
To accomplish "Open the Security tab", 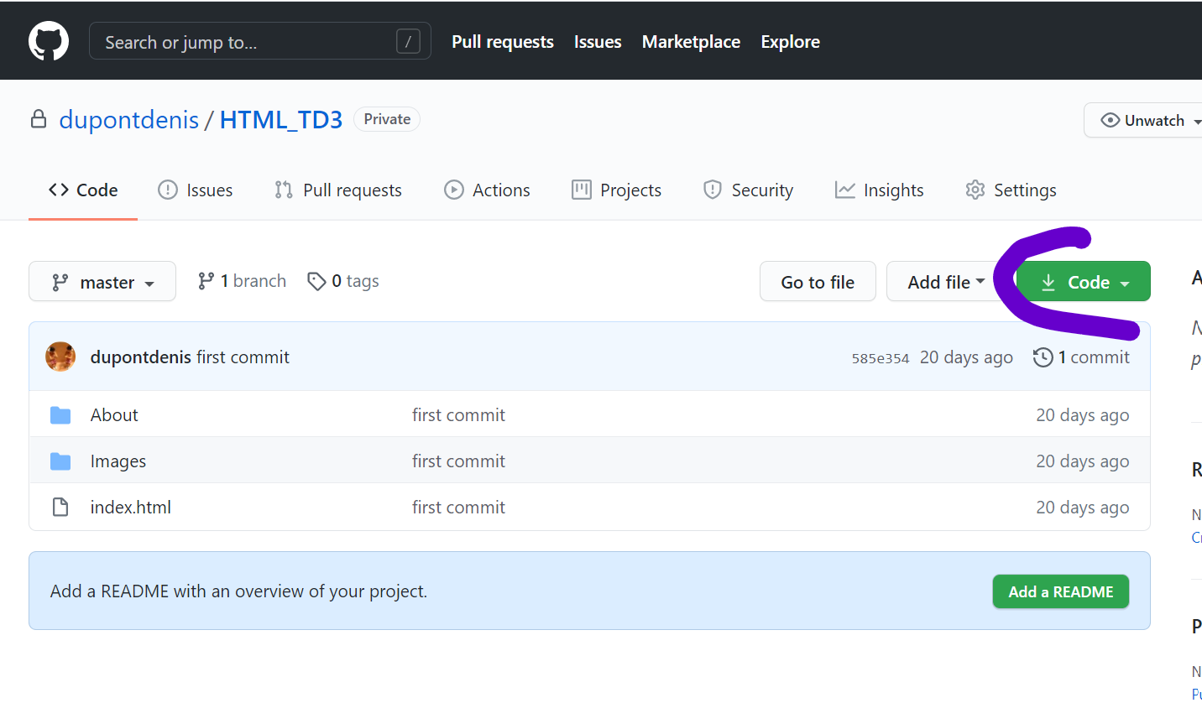I will (748, 190).
